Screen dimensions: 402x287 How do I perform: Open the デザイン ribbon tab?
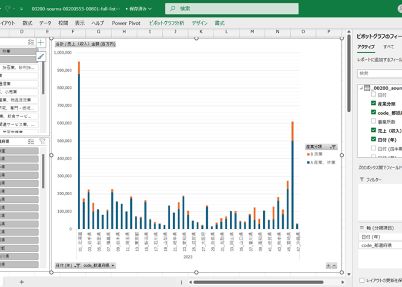[200, 23]
